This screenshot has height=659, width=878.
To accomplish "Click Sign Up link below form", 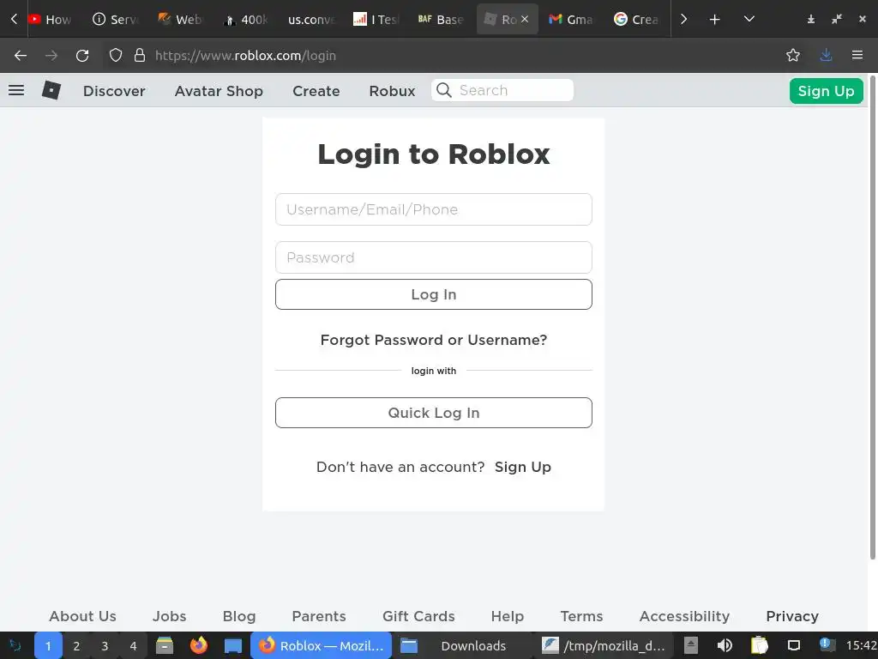I will (522, 467).
